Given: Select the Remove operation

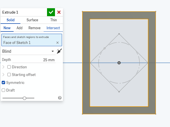Looking at the screenshot, I should pyautogui.click(x=34, y=28).
